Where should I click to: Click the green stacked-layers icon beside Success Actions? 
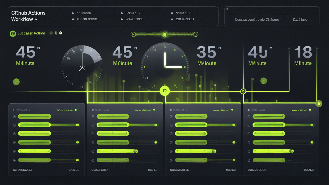pos(13,33)
